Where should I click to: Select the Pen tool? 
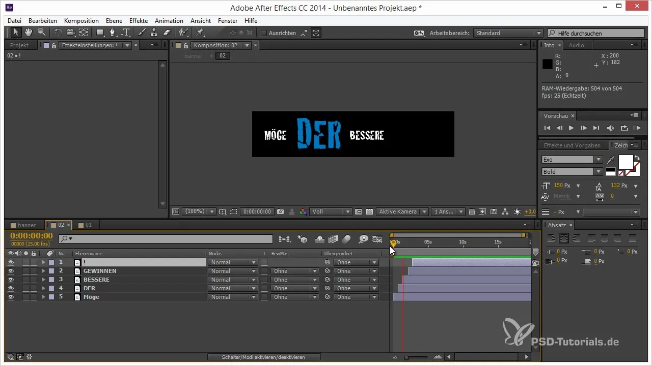pos(113,33)
